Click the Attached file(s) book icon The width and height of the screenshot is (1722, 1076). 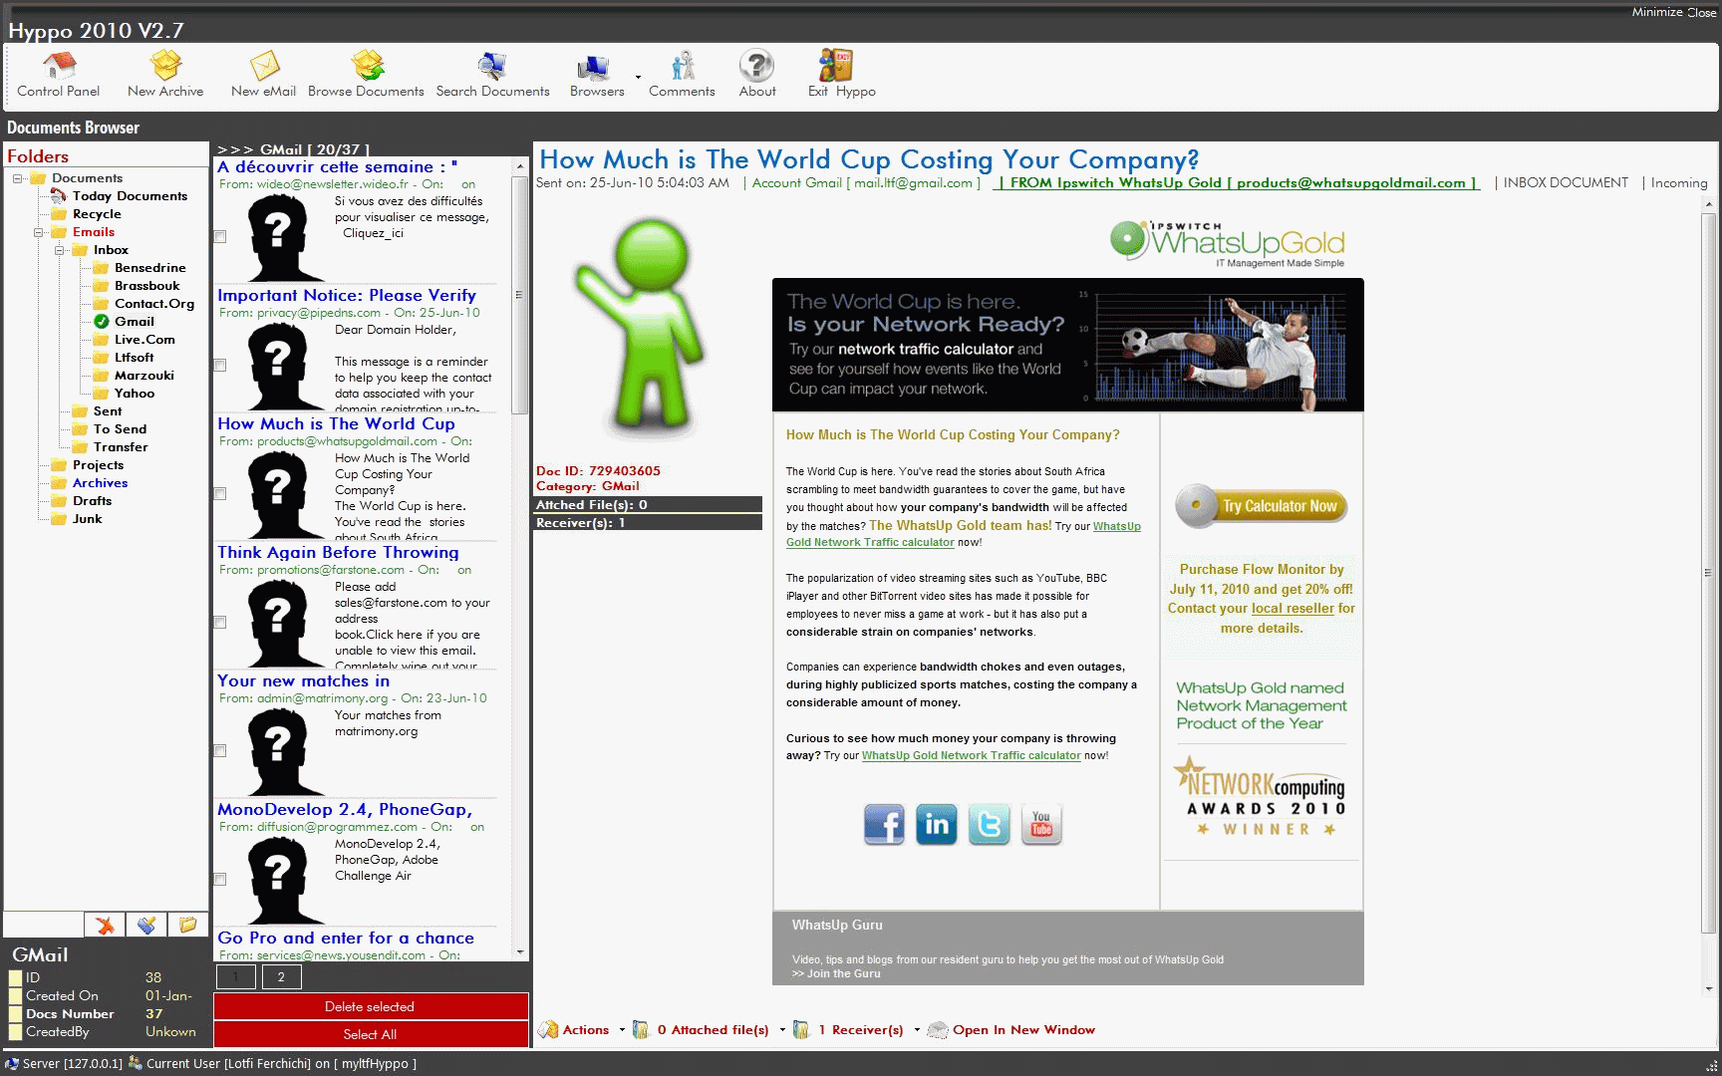click(642, 1030)
